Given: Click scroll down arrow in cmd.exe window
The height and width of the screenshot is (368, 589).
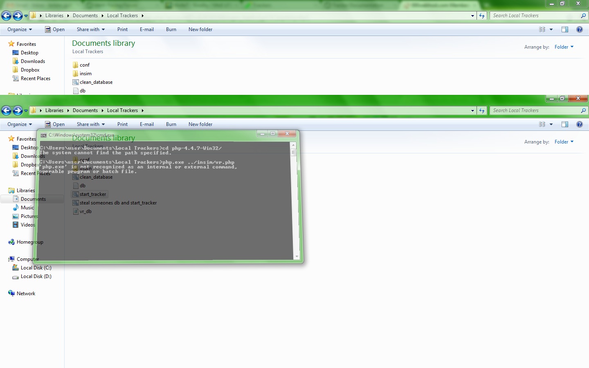Looking at the screenshot, I should tap(297, 257).
